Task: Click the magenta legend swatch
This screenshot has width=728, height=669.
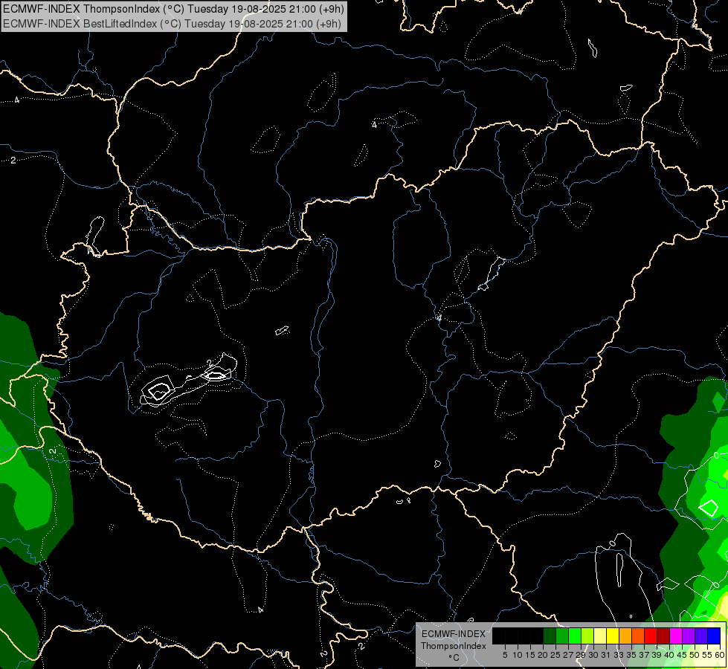Action: [x=676, y=636]
